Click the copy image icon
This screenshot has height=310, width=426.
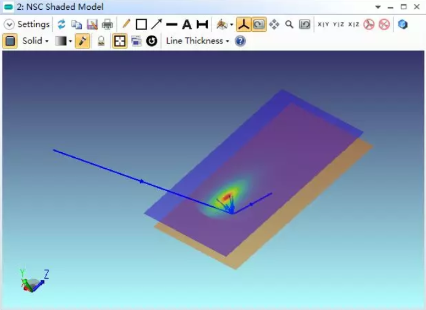(77, 25)
